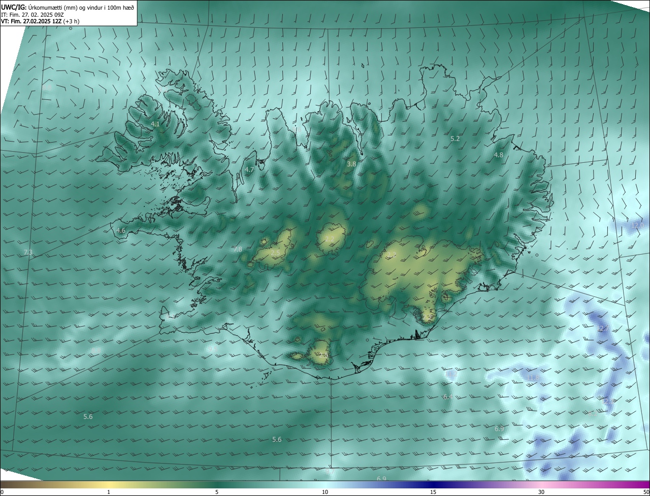Select the 7.3 value label on the map
The width and height of the screenshot is (650, 496).
click(x=28, y=252)
